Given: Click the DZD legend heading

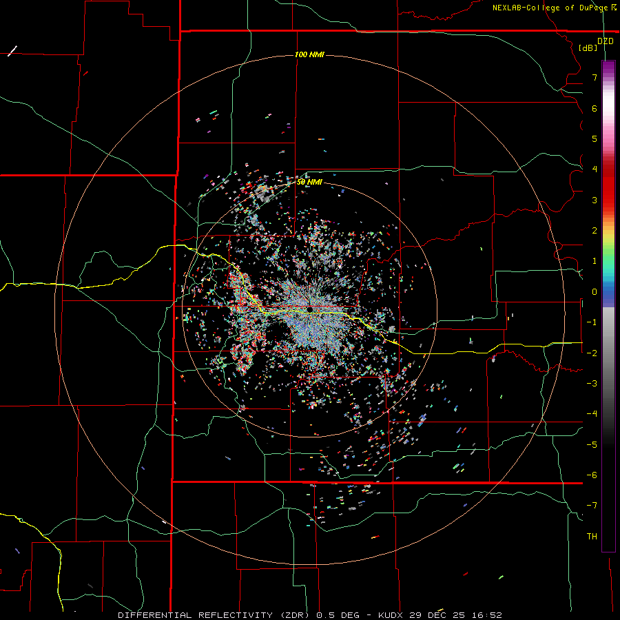Looking at the screenshot, I should [x=606, y=41].
